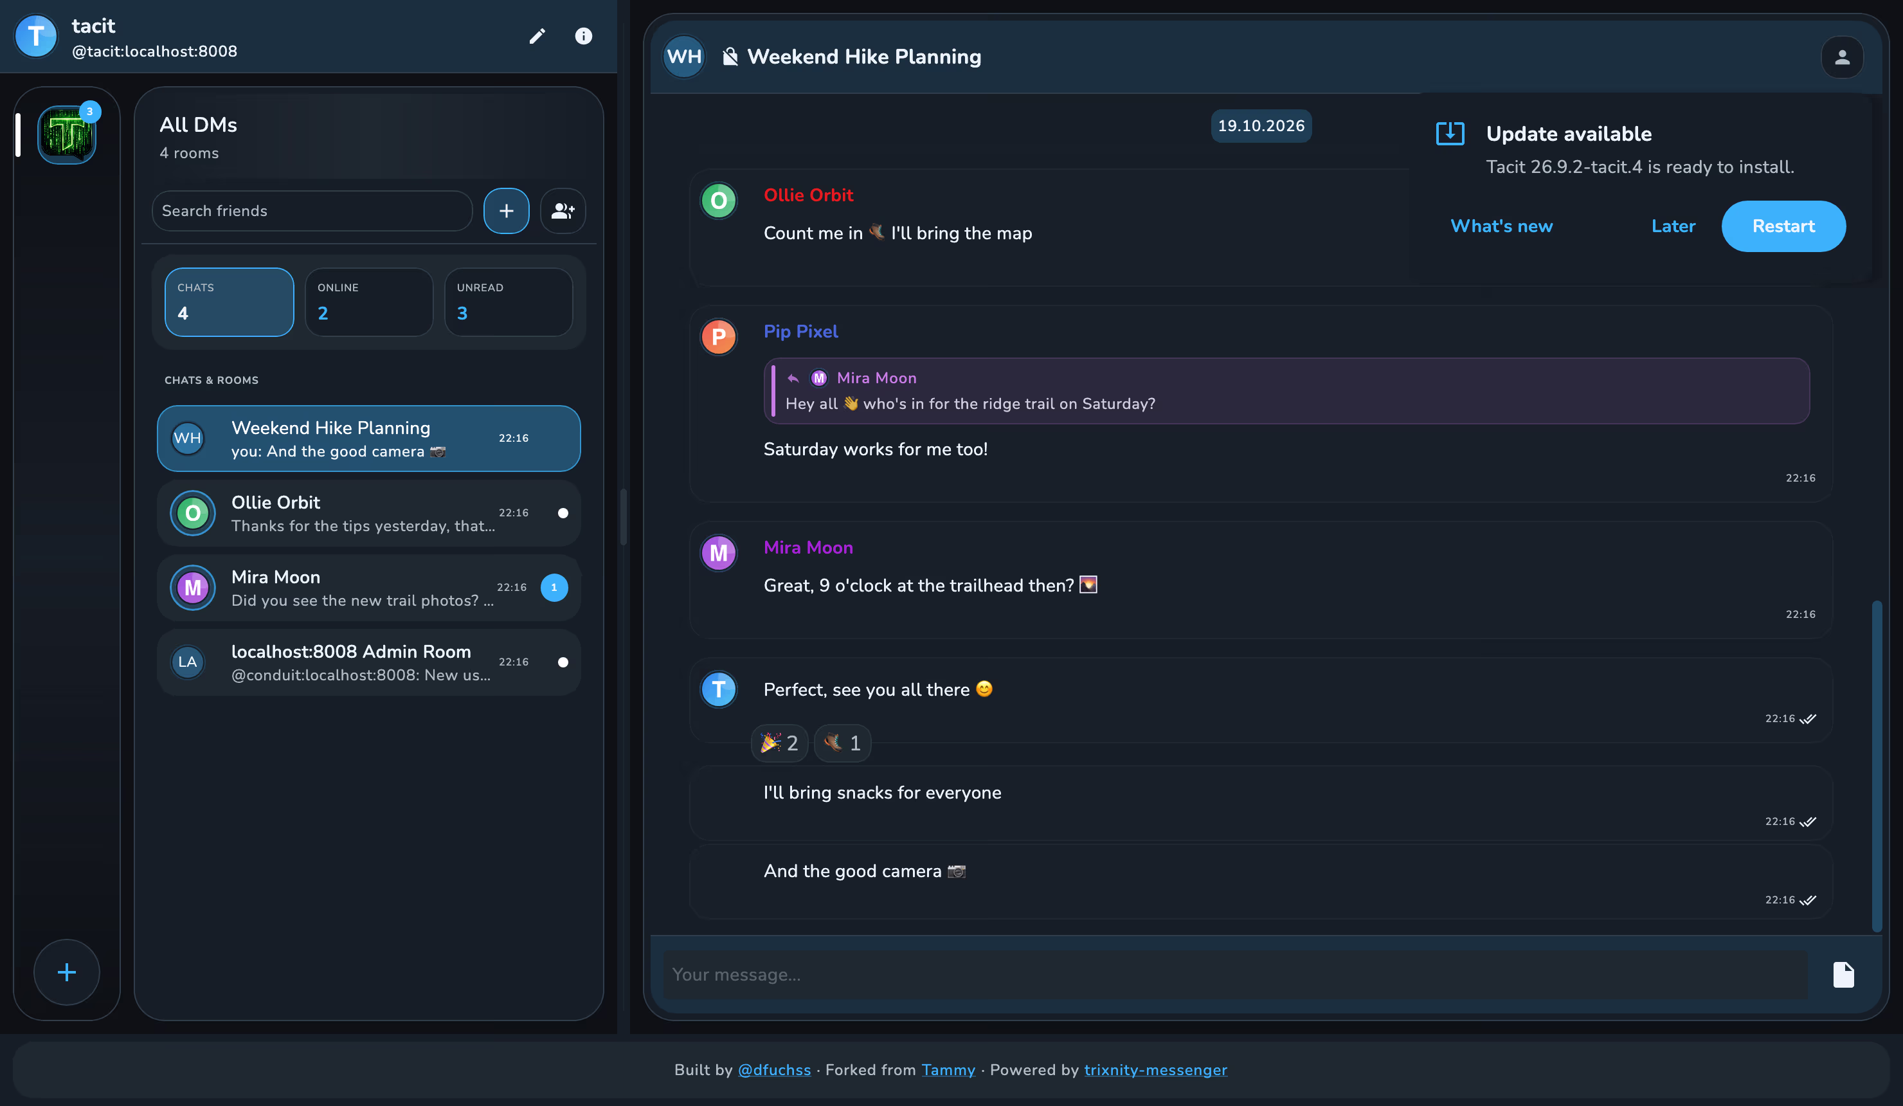
Task: Click the attach file icon by message box
Action: (x=1843, y=975)
